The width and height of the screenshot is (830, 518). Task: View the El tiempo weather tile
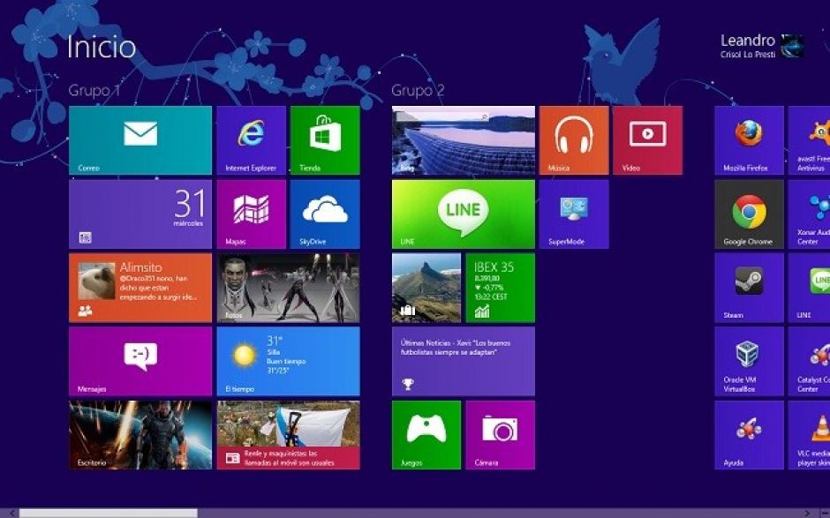click(x=286, y=362)
